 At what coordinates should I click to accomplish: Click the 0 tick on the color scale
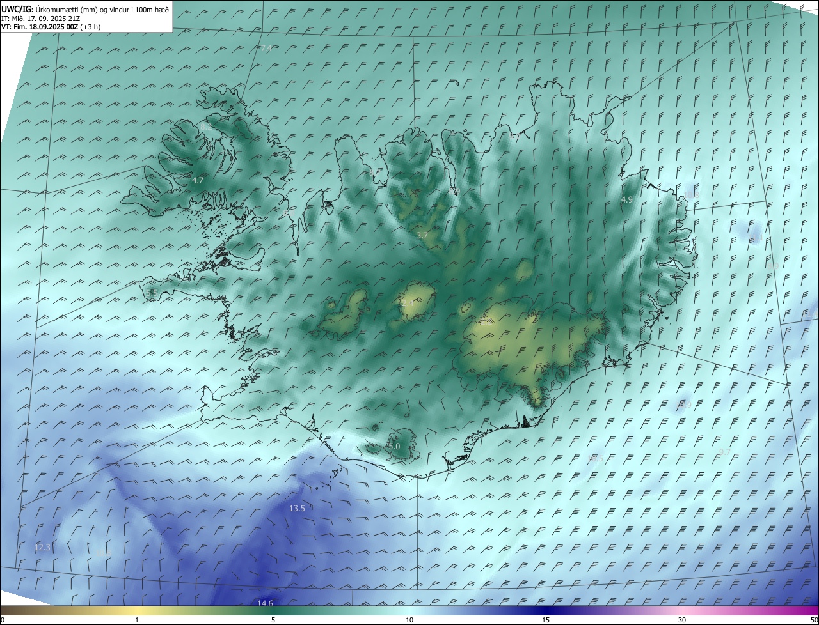coord(2,620)
